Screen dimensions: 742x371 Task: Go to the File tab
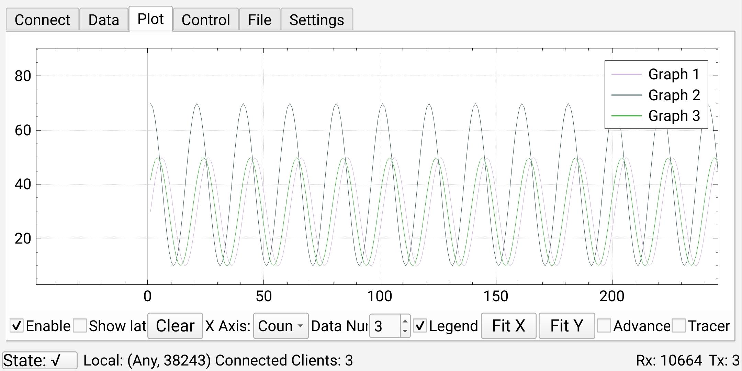pos(259,20)
